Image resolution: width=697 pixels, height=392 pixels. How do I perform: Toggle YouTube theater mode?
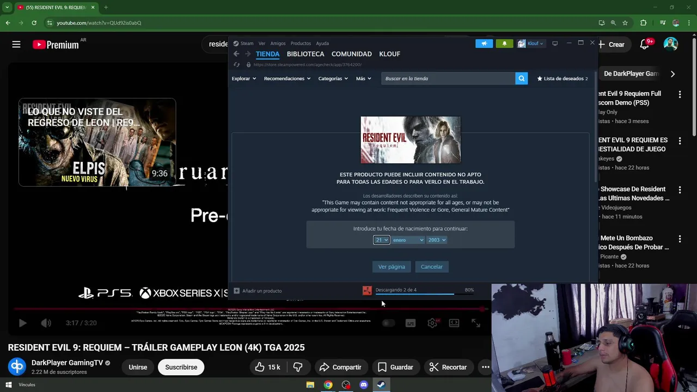coord(454,323)
